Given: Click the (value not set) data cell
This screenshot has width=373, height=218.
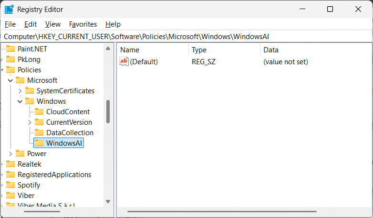Looking at the screenshot, I should pos(285,62).
